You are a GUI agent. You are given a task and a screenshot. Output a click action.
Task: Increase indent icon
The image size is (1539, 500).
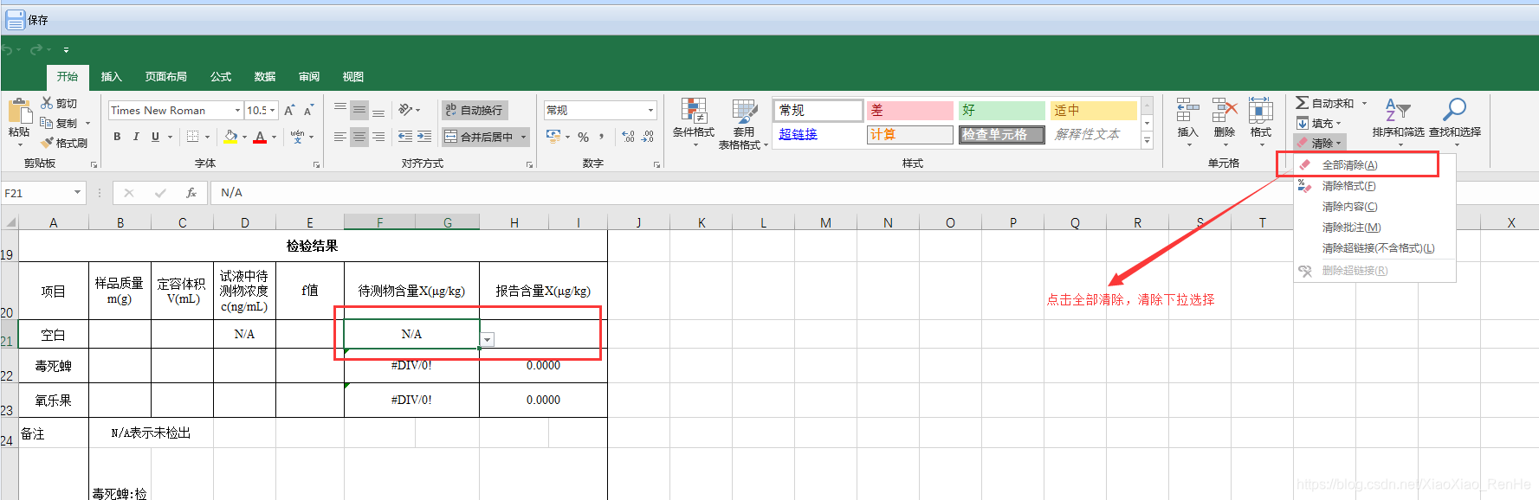pos(424,137)
